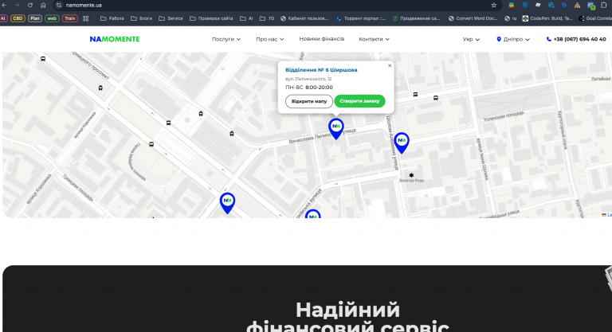Open the Кабинет пользов... bookmark
This screenshot has height=332, width=612.
pos(304,18)
